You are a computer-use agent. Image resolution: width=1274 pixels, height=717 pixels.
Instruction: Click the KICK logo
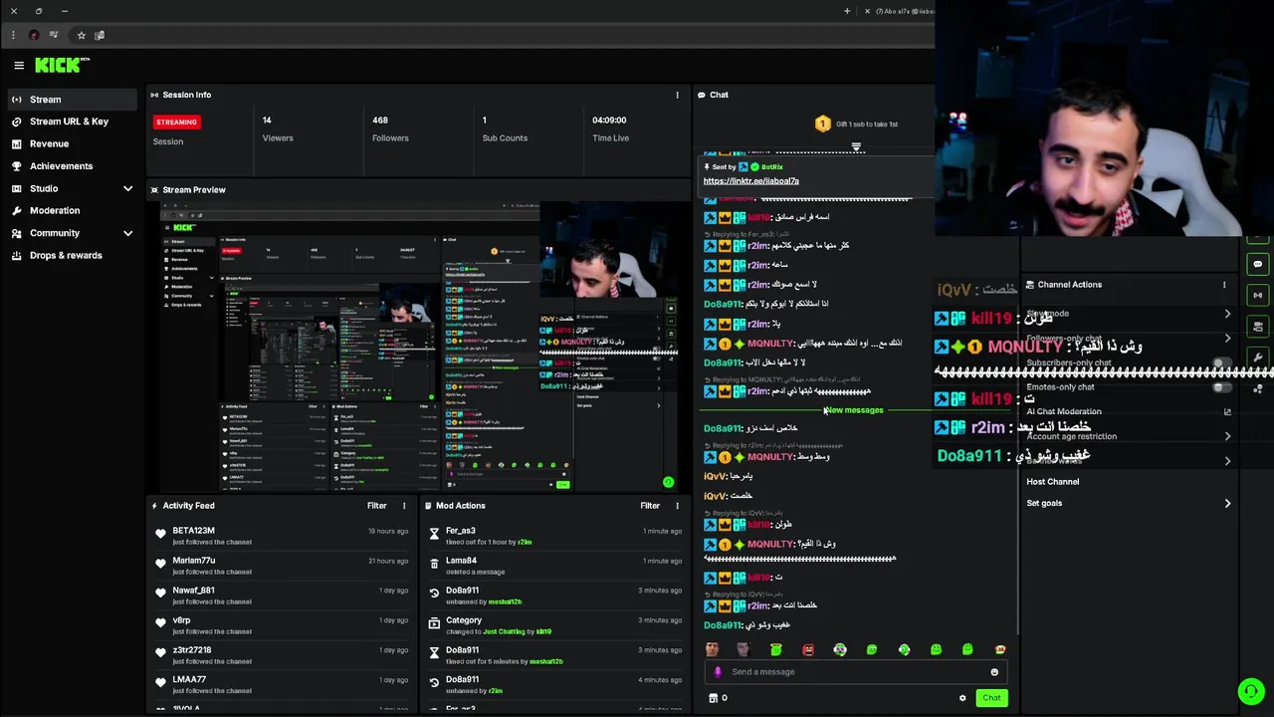click(x=62, y=65)
